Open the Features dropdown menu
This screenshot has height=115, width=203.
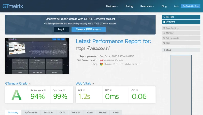pos(112,6)
